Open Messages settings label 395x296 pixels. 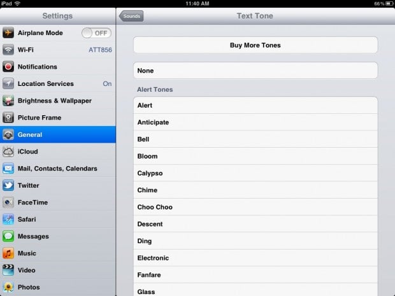(34, 236)
